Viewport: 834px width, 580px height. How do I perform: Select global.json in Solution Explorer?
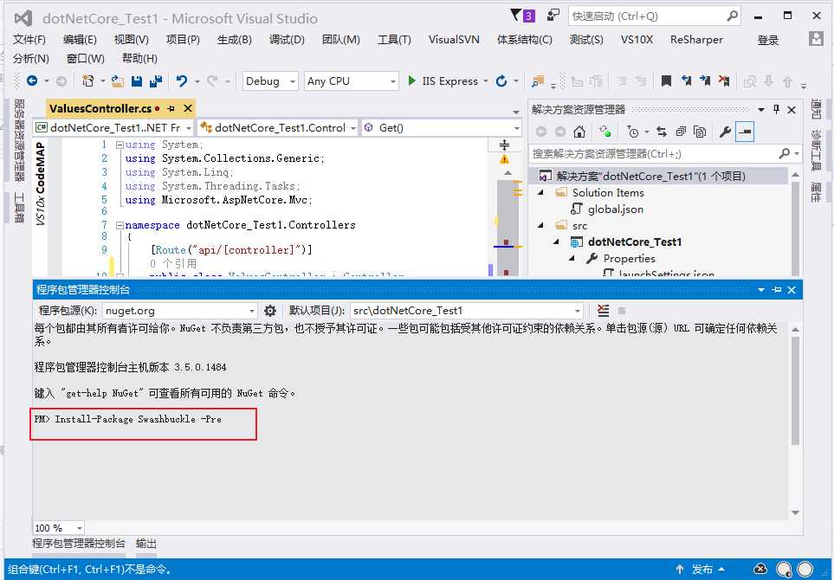coord(616,209)
